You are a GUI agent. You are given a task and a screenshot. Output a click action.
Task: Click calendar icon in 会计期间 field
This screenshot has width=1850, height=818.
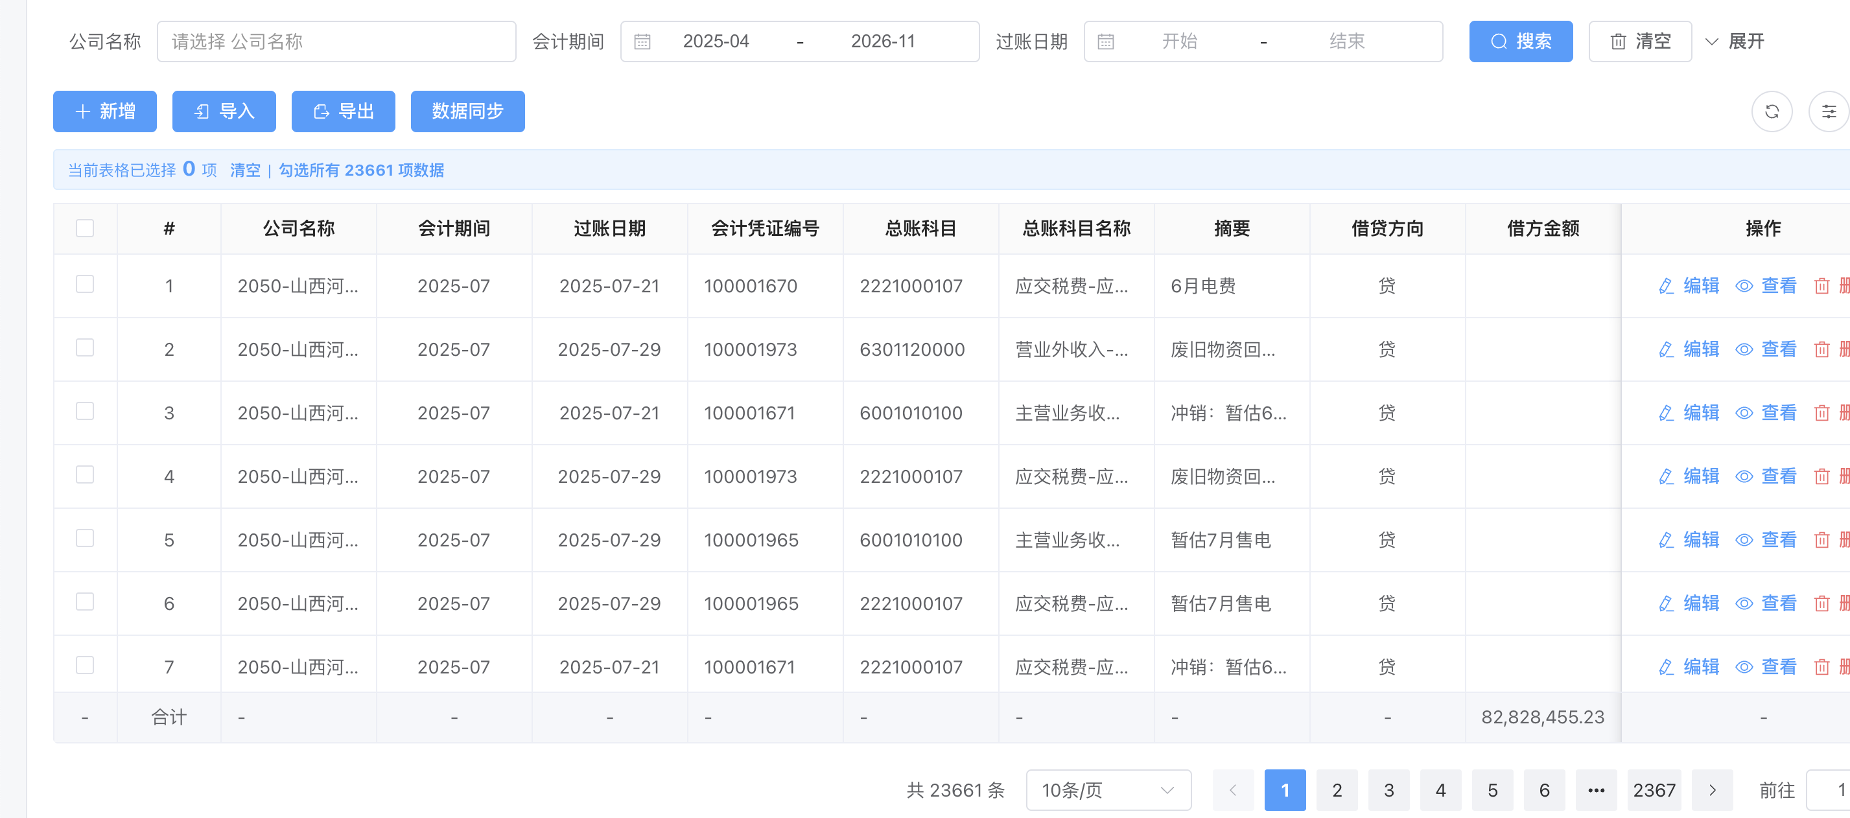[642, 41]
